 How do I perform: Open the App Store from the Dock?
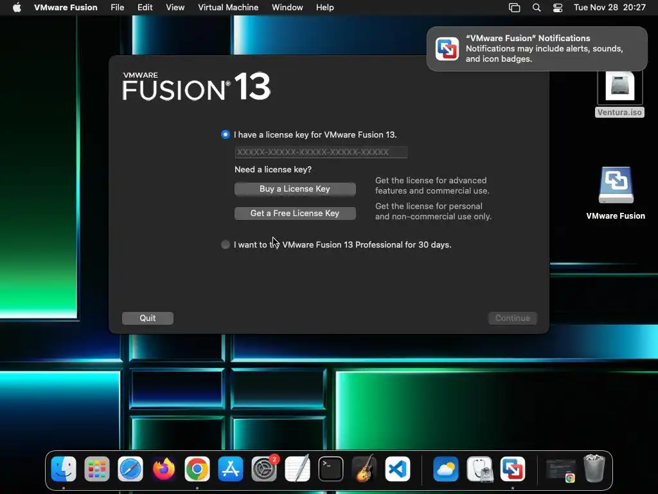point(231,469)
